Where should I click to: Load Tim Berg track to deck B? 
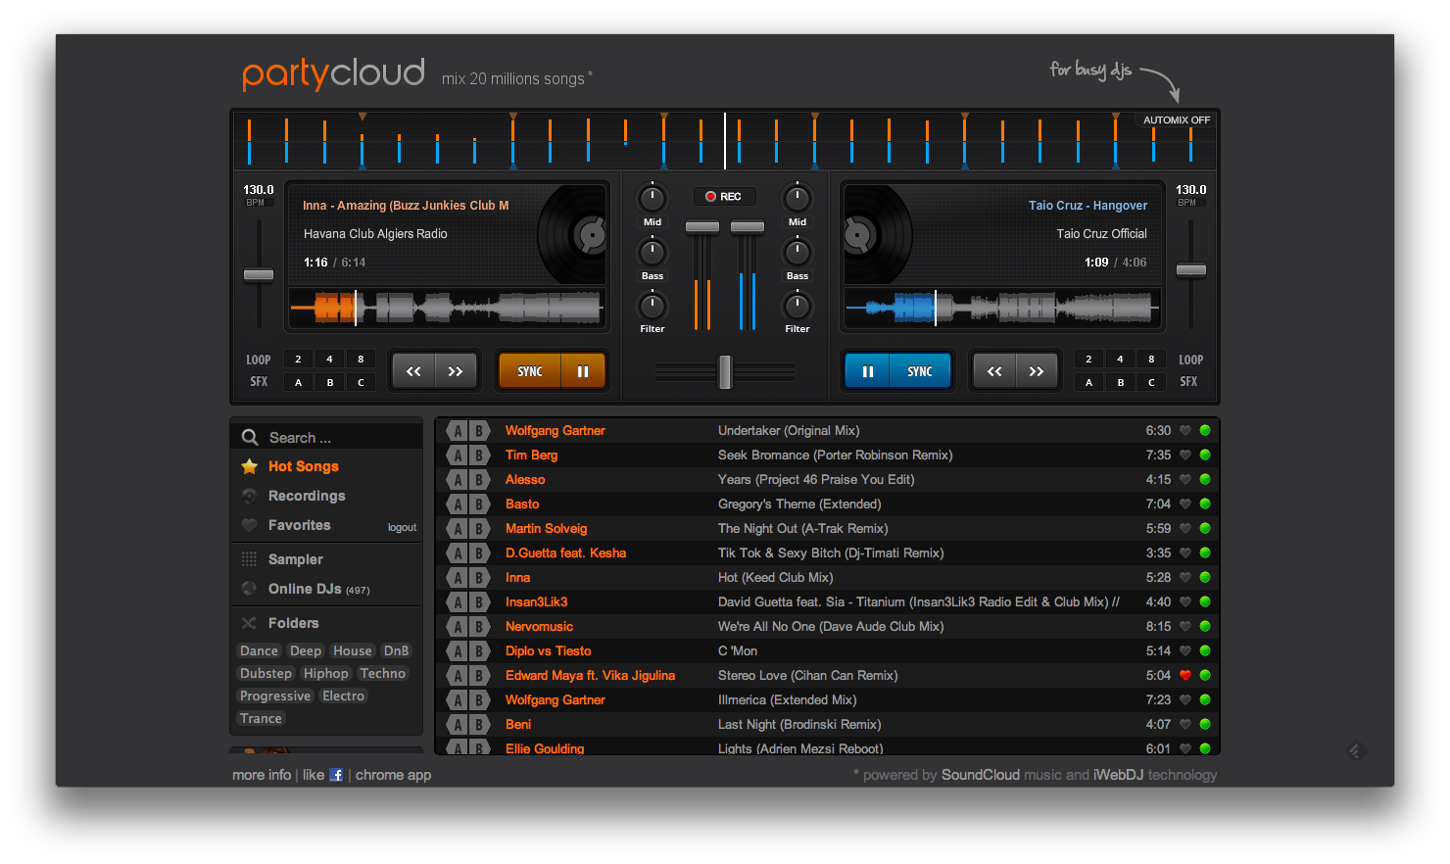tap(479, 455)
